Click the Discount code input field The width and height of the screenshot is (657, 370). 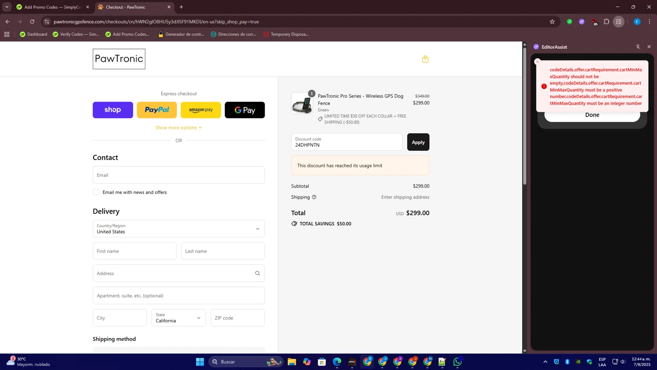pyautogui.click(x=346, y=142)
